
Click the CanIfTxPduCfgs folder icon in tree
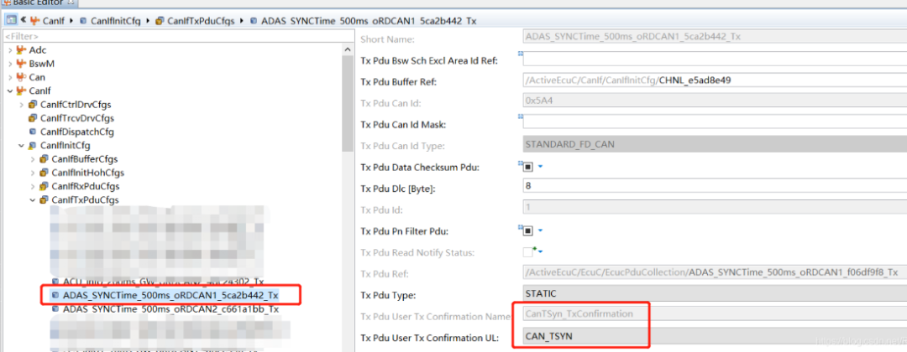[x=44, y=199]
